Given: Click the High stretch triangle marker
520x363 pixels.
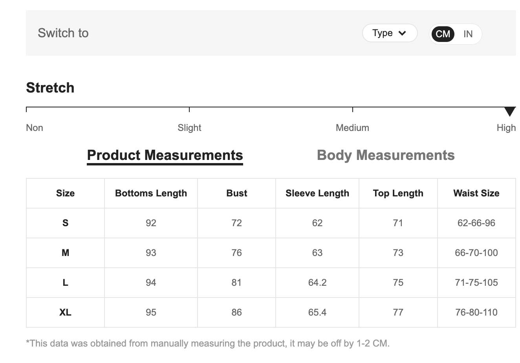Looking at the screenshot, I should (x=509, y=112).
